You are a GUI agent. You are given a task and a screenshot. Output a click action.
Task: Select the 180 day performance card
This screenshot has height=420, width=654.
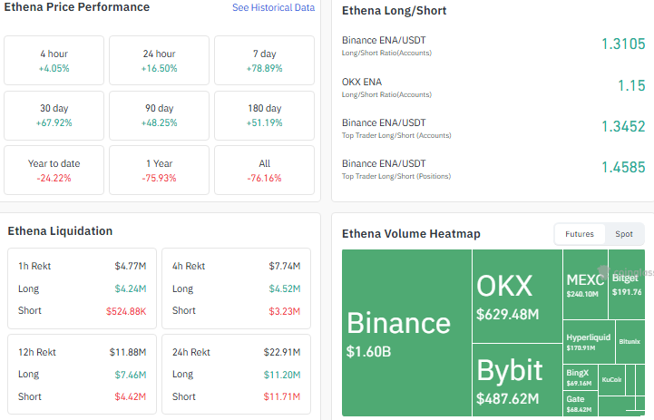pos(265,115)
